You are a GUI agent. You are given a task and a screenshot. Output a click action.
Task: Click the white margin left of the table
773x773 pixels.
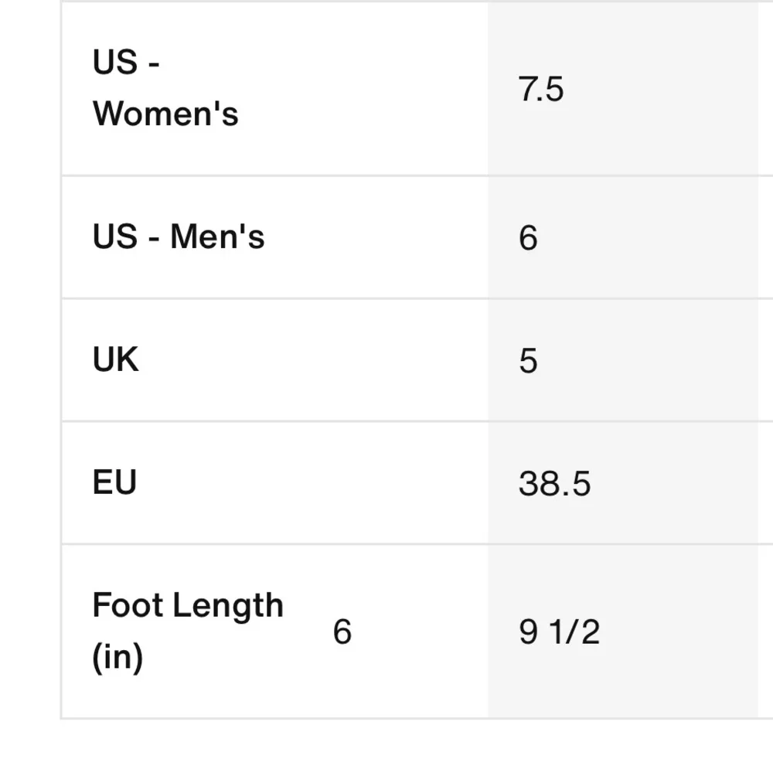click(29, 386)
